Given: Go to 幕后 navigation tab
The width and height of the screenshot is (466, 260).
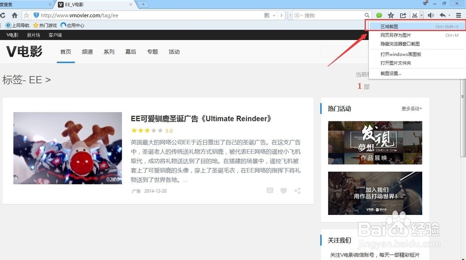Looking at the screenshot, I should click(x=131, y=52).
